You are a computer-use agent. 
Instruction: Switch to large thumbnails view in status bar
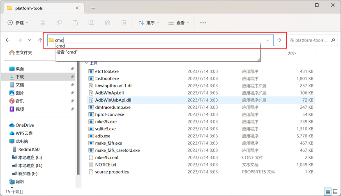pos(335,192)
